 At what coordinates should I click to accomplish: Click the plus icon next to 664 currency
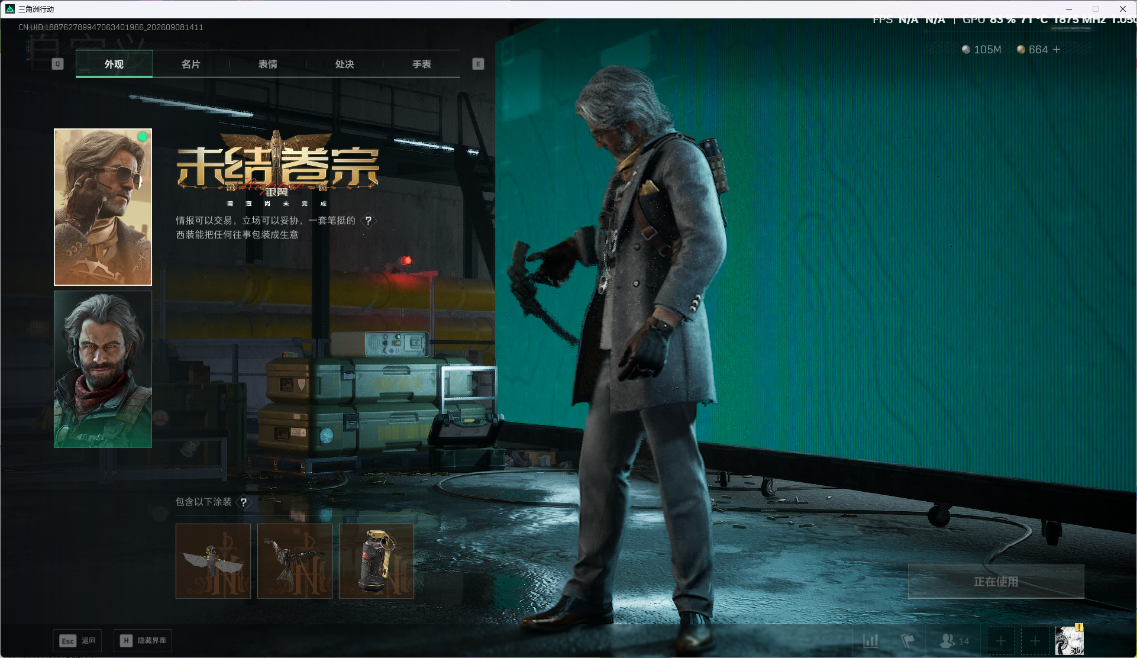1057,50
